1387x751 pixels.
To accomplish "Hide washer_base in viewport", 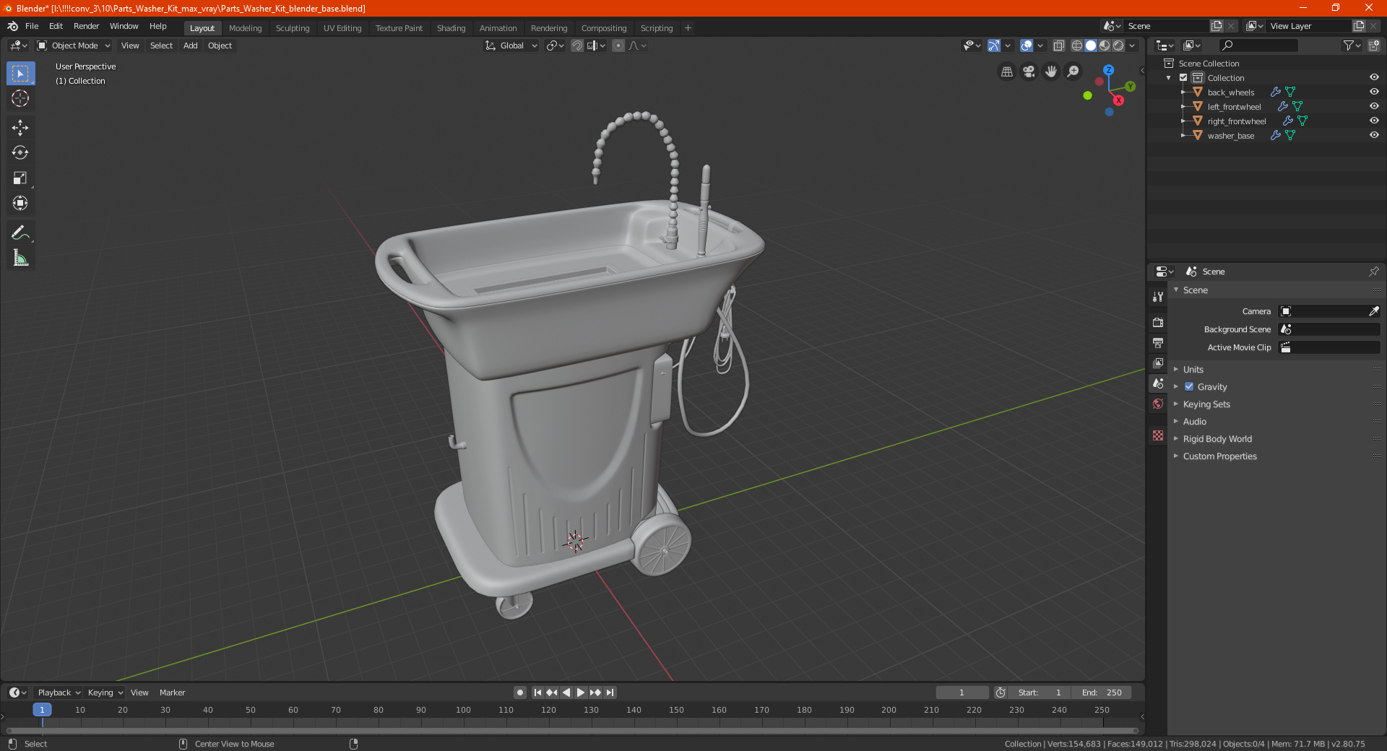I will [1374, 135].
